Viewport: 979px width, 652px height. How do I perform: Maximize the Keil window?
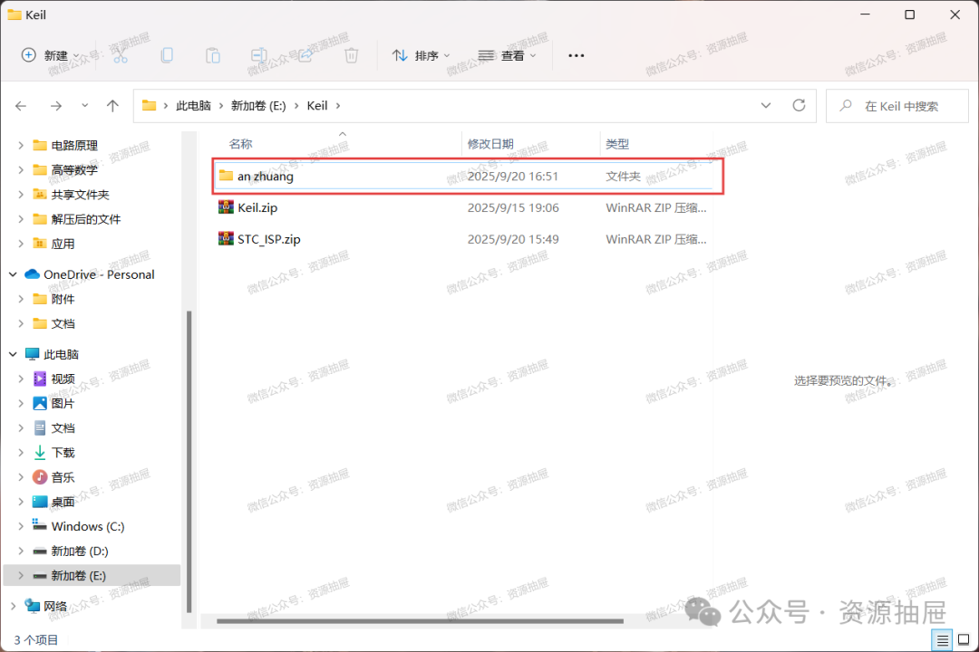910,14
